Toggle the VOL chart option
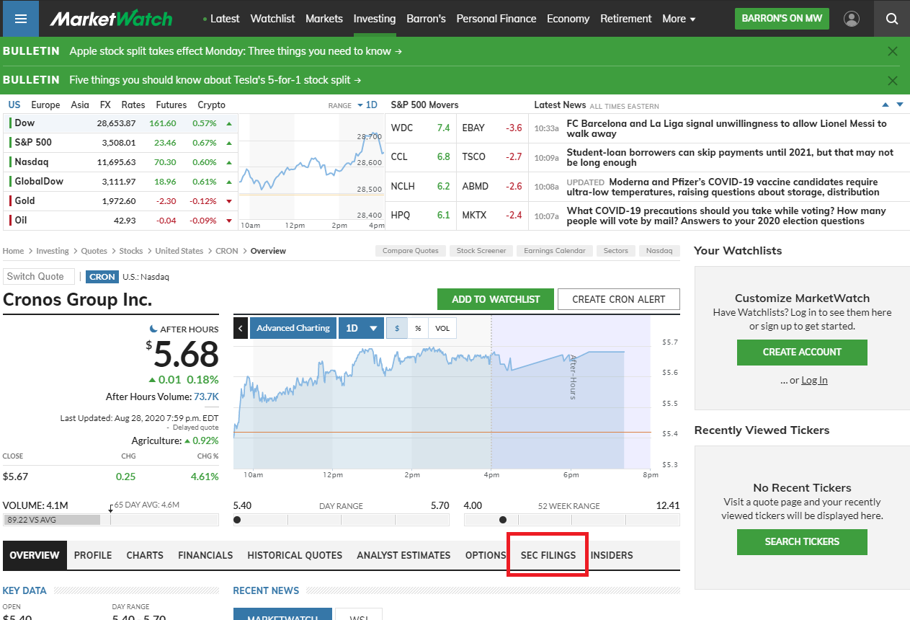 point(442,328)
